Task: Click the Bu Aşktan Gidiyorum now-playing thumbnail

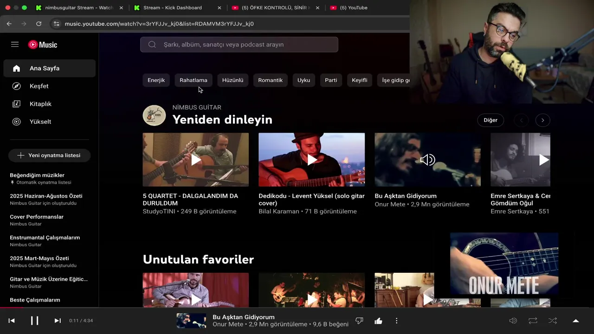Action: (427, 160)
